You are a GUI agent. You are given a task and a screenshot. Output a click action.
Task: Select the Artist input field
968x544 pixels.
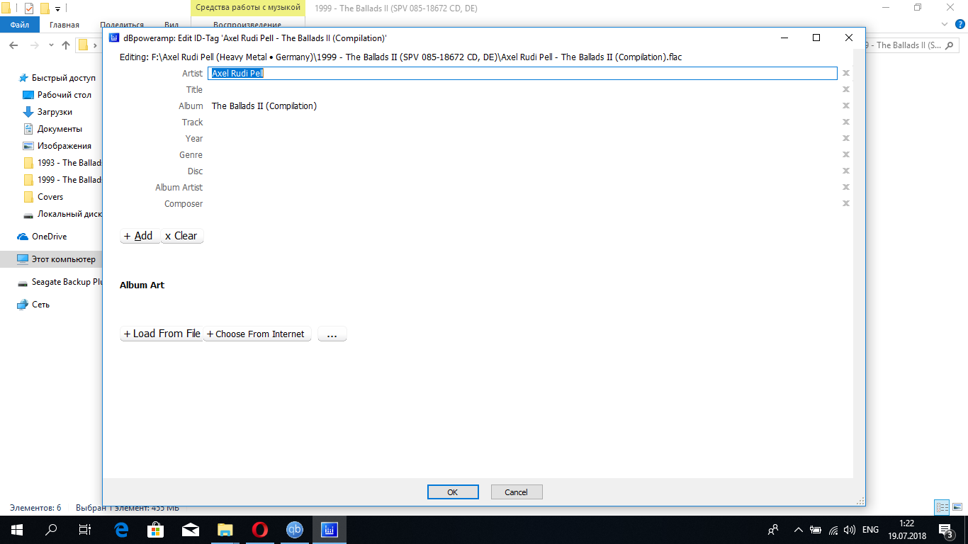pos(523,73)
